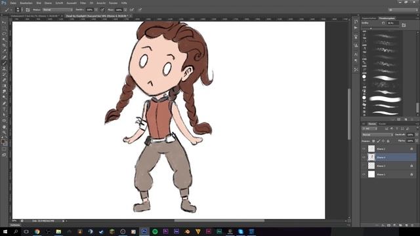
Task: Select the History Brush tool
Action: pyautogui.click(x=4, y=74)
